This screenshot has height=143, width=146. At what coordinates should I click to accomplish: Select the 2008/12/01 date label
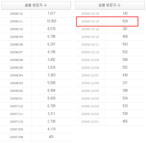[90, 122]
